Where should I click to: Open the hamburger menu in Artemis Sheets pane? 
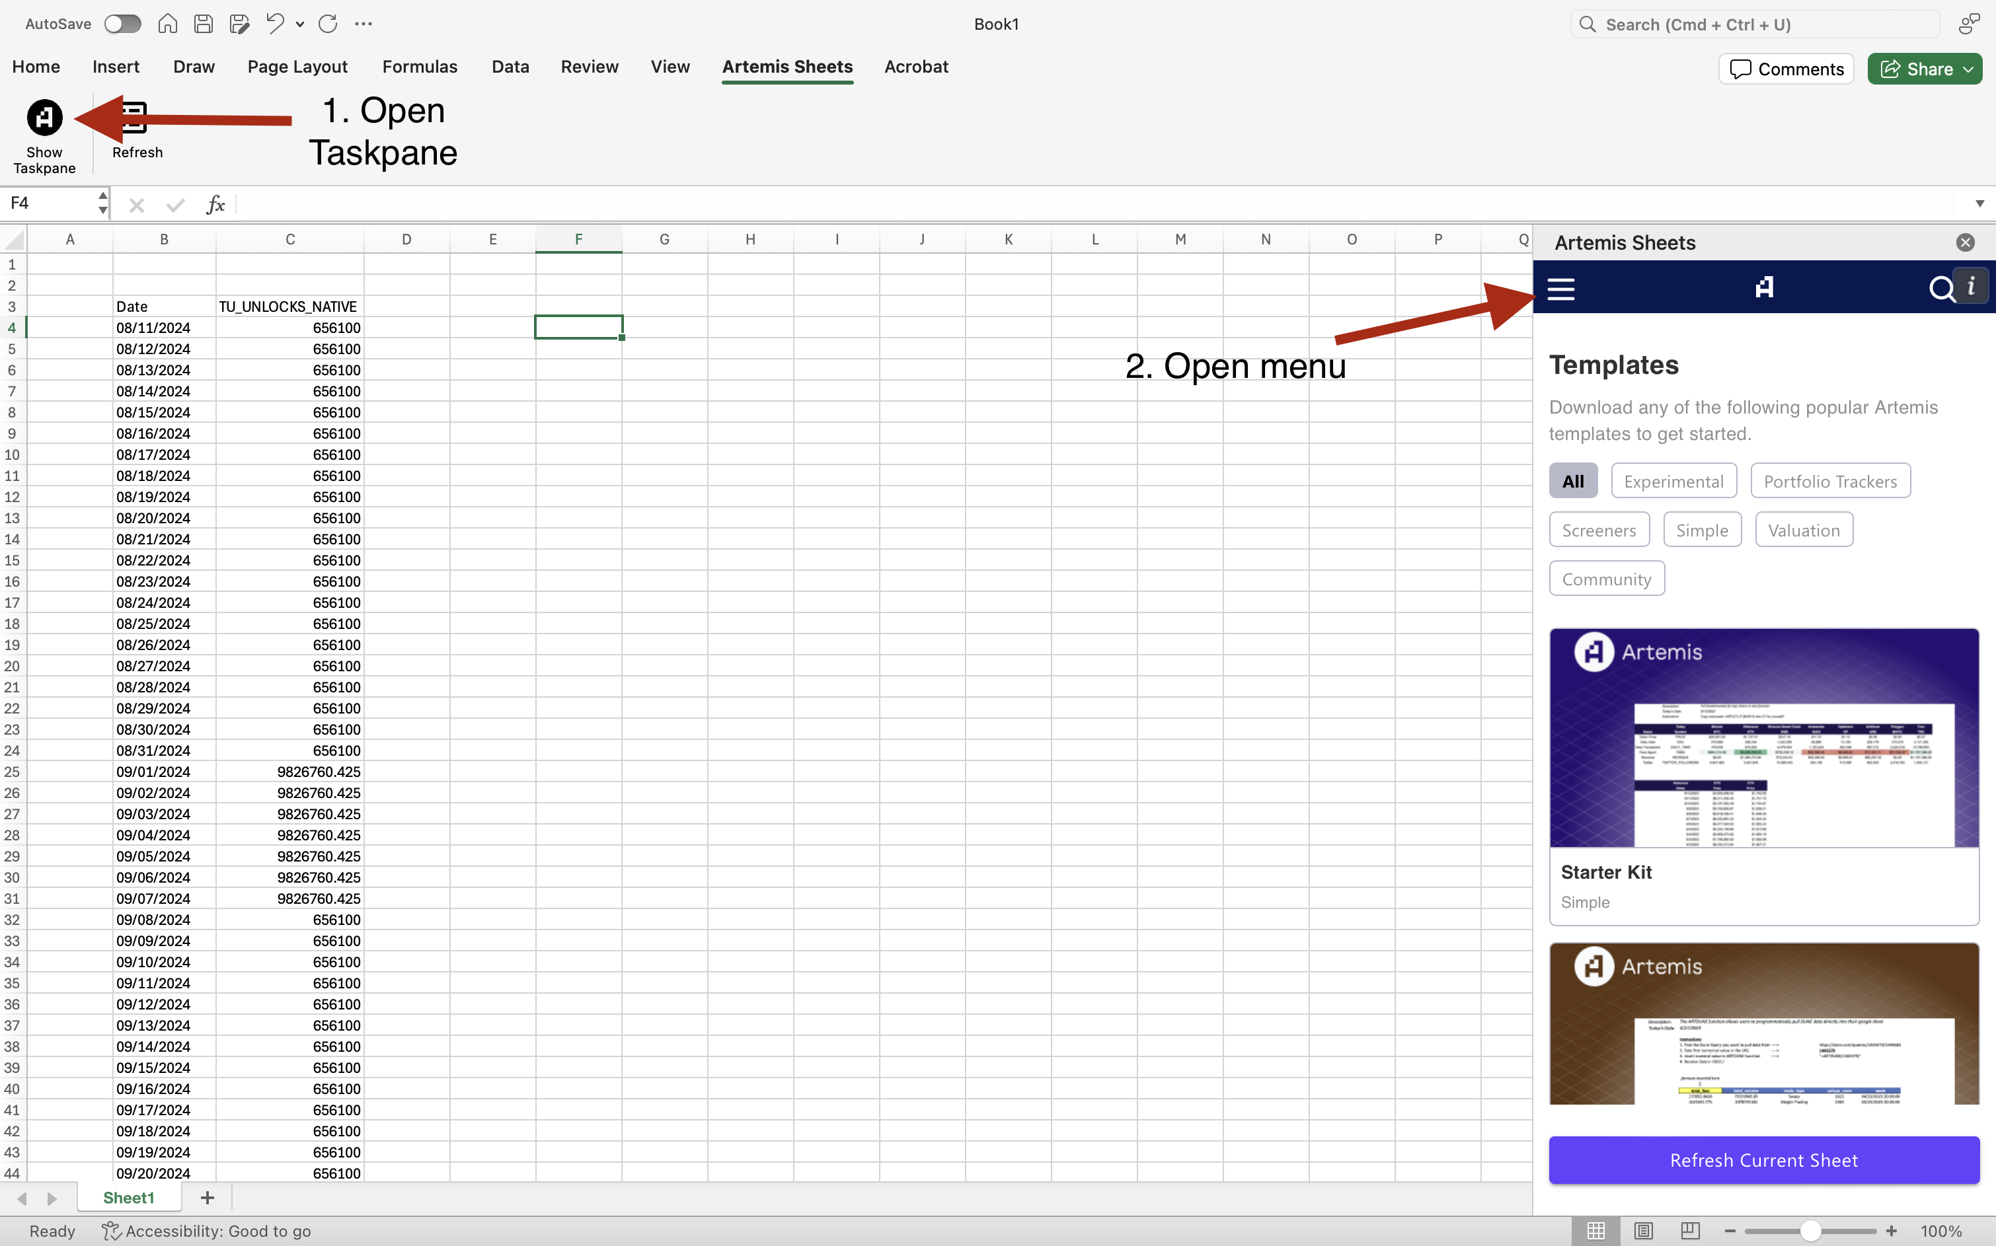(x=1560, y=289)
